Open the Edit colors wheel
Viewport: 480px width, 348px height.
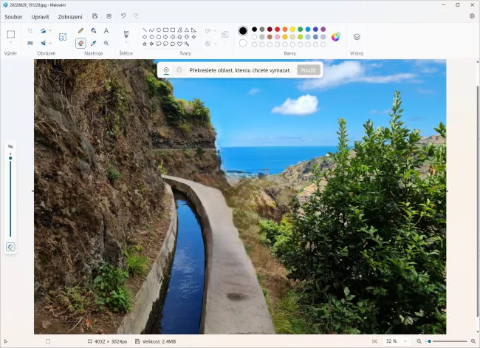(335, 36)
